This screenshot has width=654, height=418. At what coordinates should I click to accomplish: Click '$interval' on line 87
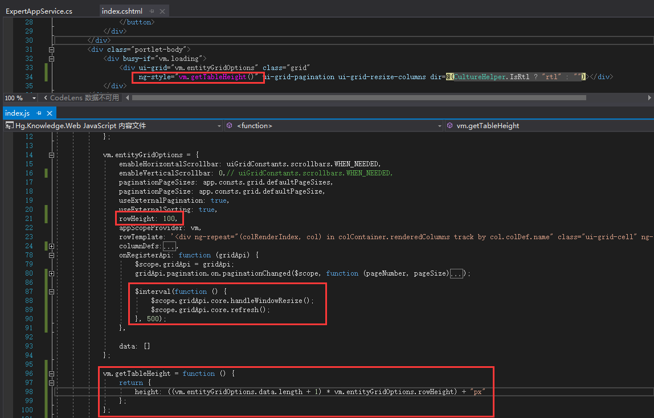153,292
